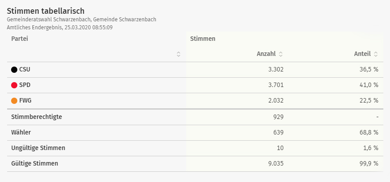Click the red SPD color dot

14,85
